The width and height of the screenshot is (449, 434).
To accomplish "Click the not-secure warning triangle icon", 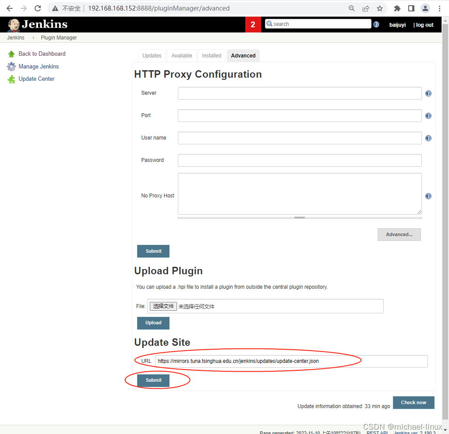I will [x=55, y=9].
